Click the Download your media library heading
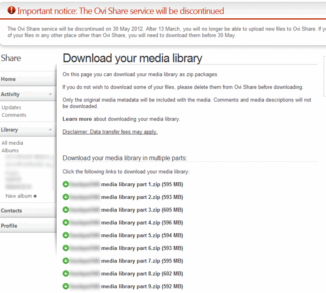The height and width of the screenshot is (293, 326). coord(132,58)
